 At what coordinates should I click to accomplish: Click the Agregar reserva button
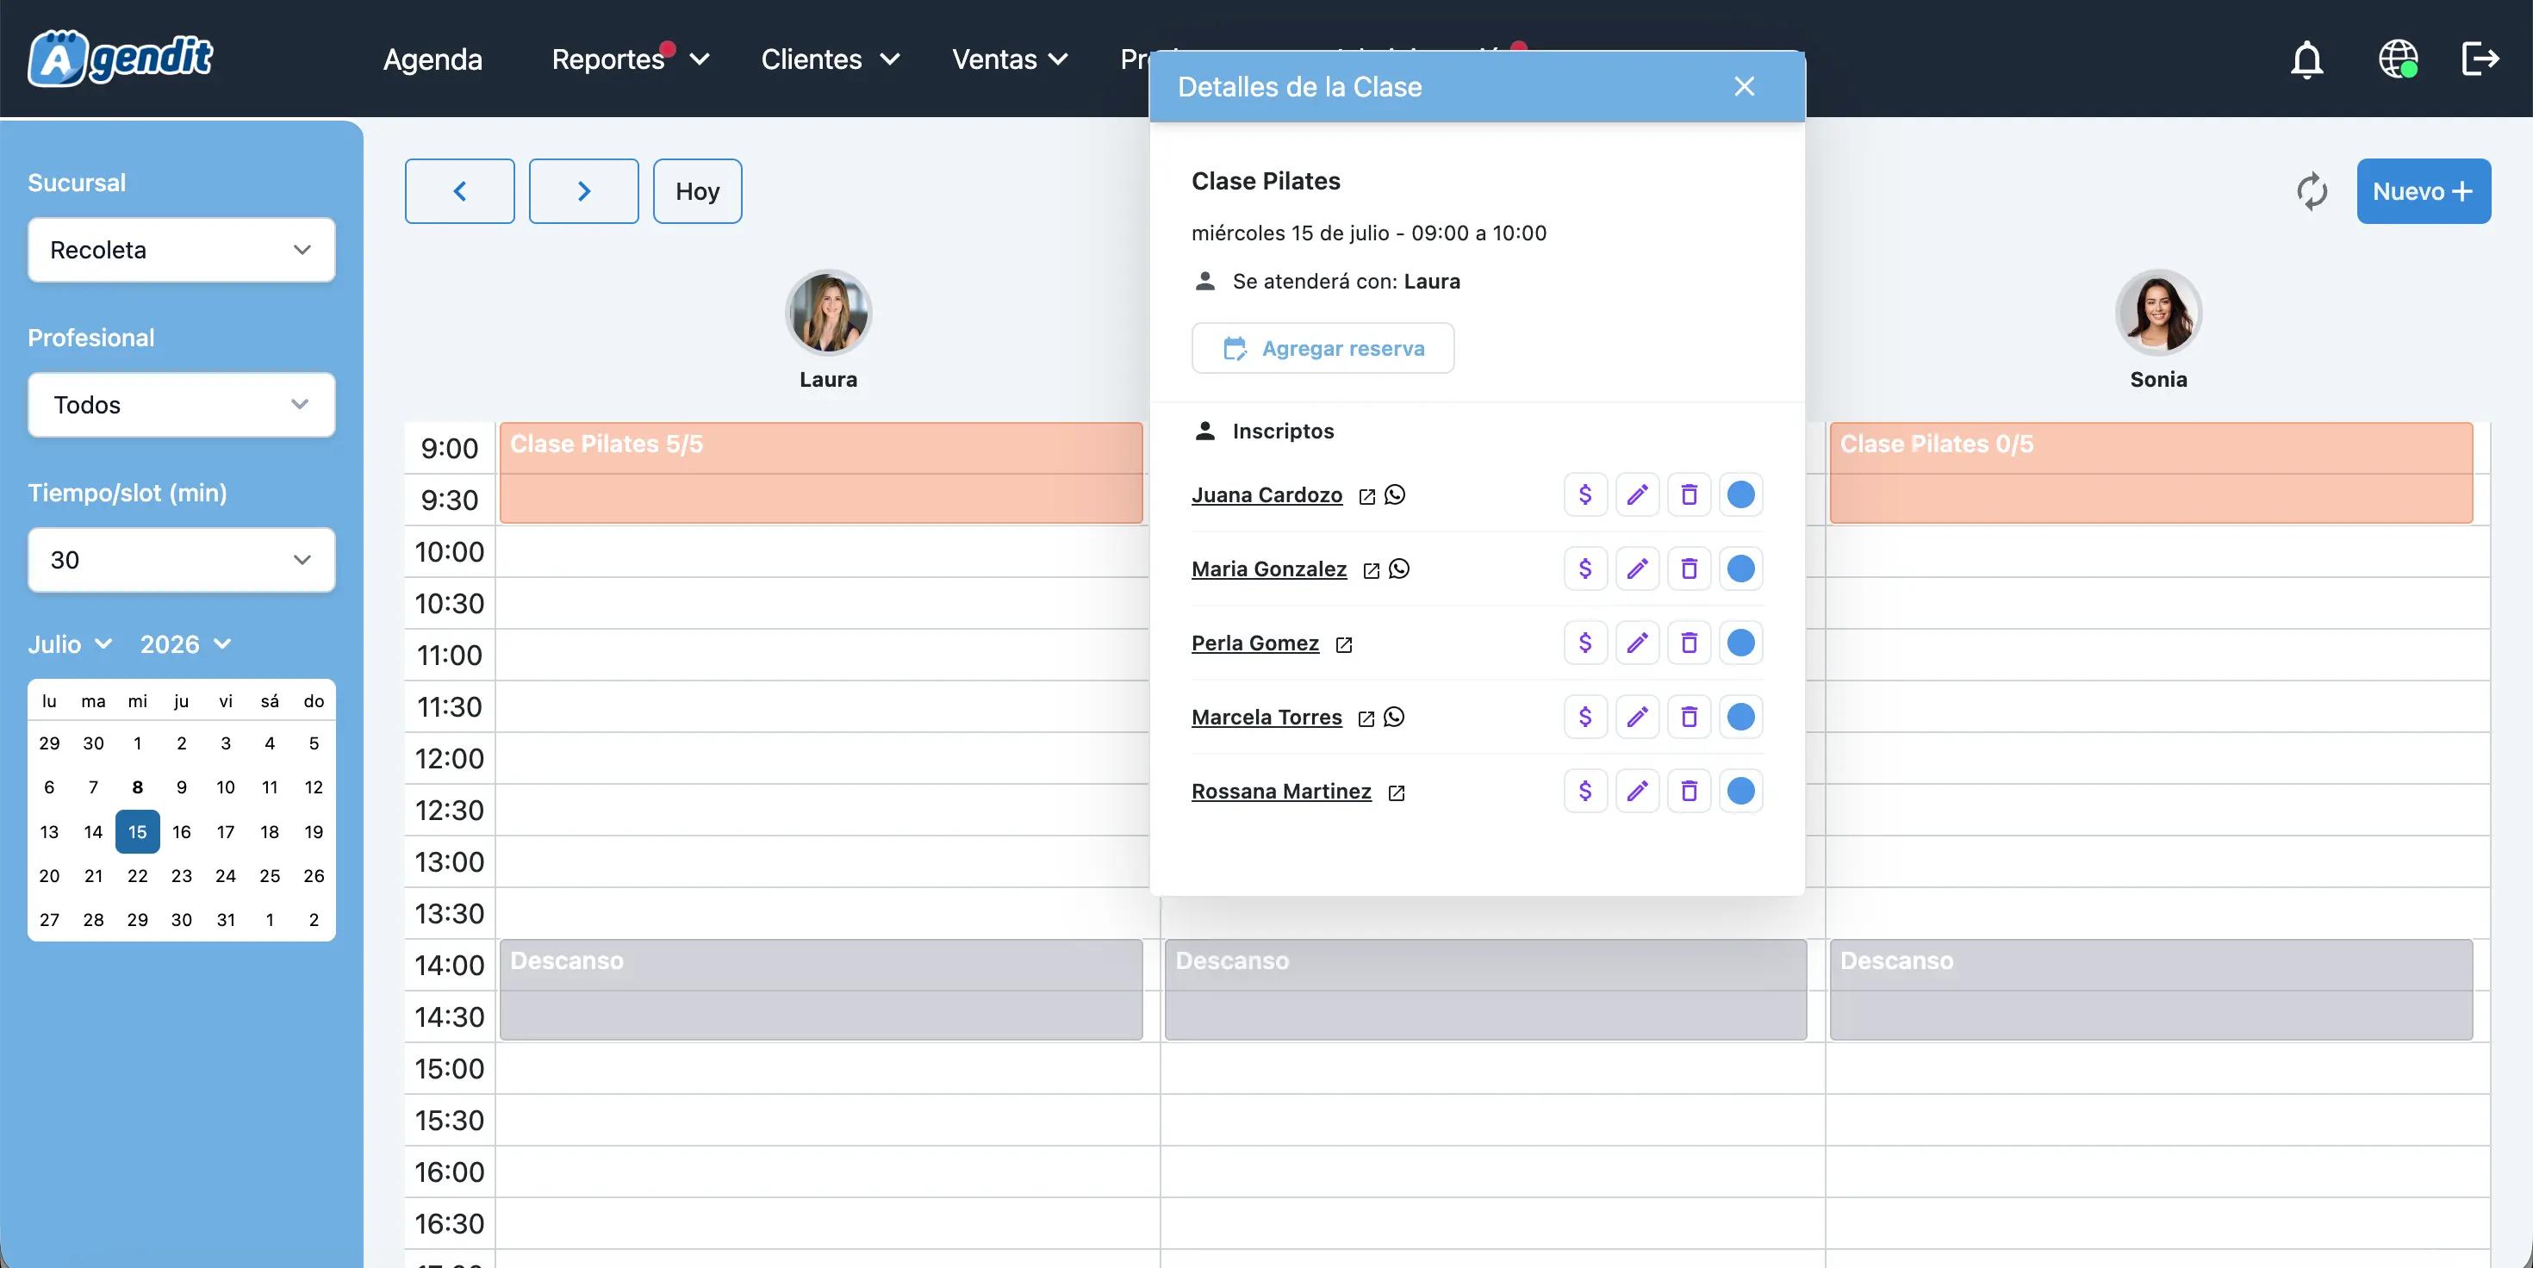[x=1323, y=348]
